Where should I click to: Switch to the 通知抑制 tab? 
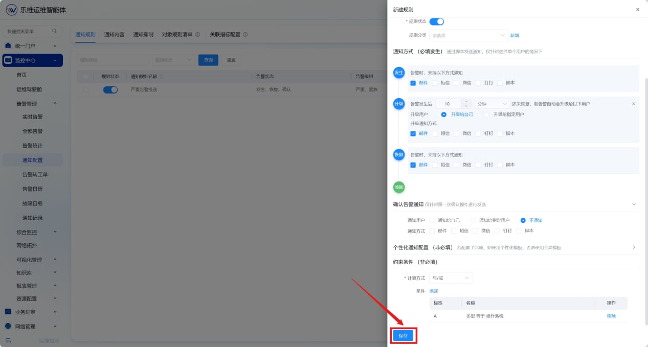click(x=143, y=35)
